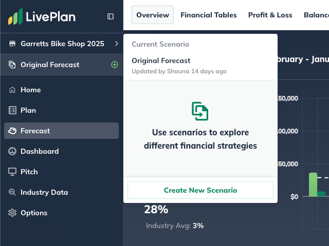The width and height of the screenshot is (329, 246).
Task: Click the green add scenario plus icon
Action: click(115, 65)
